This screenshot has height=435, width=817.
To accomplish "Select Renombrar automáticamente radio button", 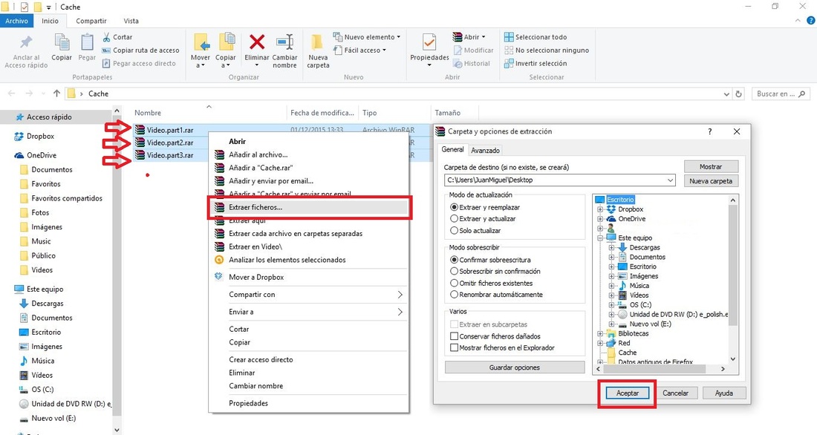I will [x=454, y=295].
